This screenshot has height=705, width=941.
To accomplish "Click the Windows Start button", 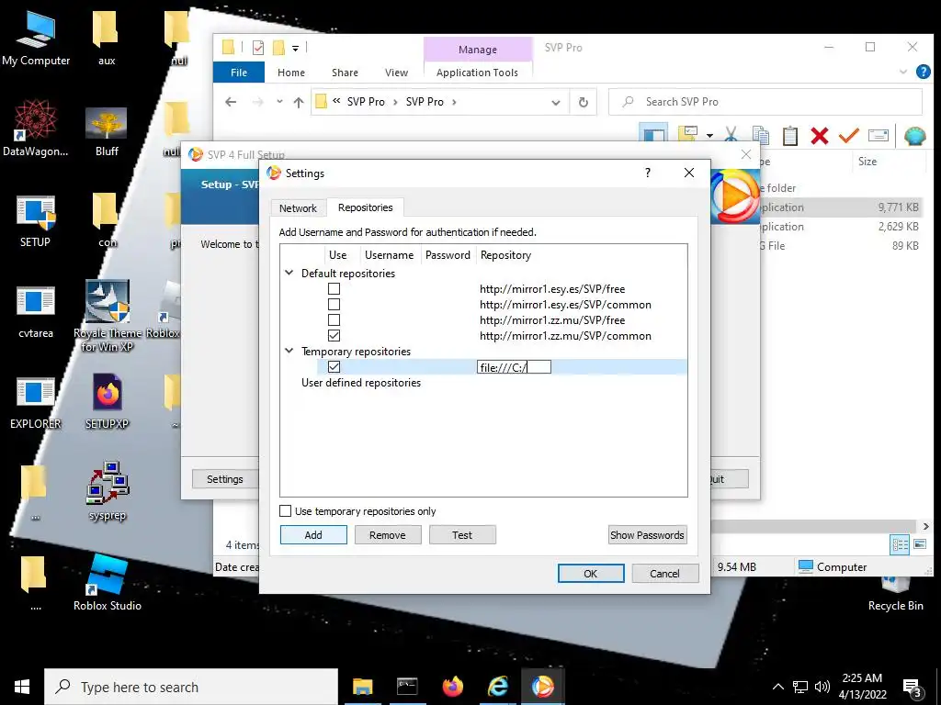I will (22, 687).
